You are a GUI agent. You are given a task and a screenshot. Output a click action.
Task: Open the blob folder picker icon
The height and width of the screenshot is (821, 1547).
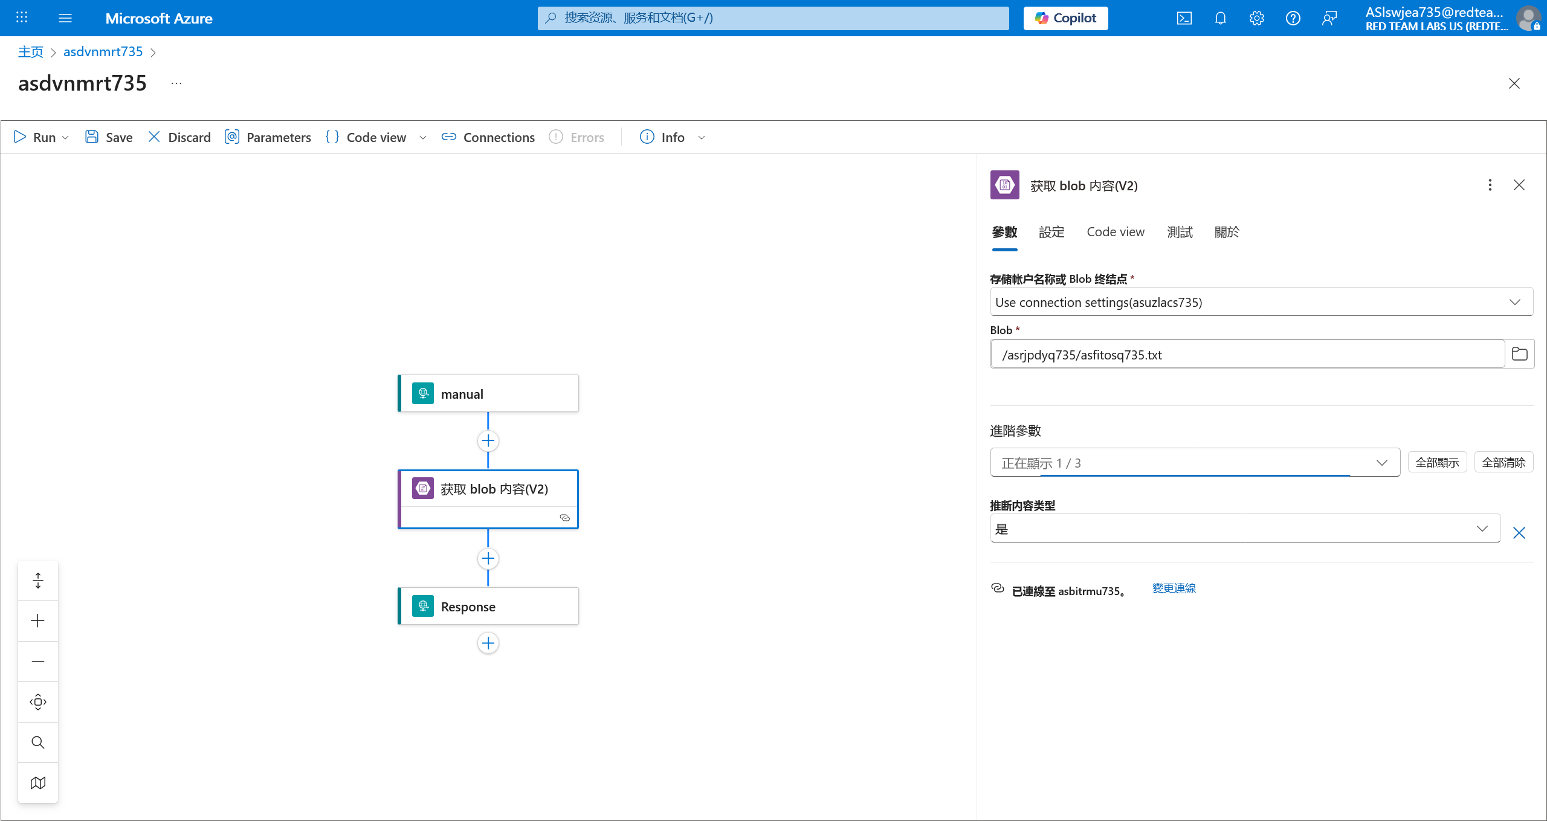click(1519, 354)
